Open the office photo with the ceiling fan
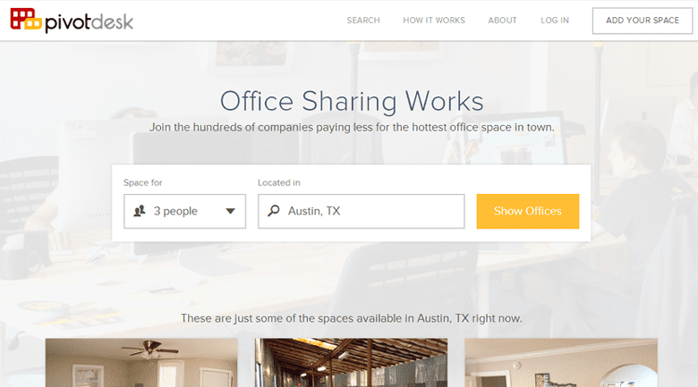The height and width of the screenshot is (387, 698). tap(141, 362)
